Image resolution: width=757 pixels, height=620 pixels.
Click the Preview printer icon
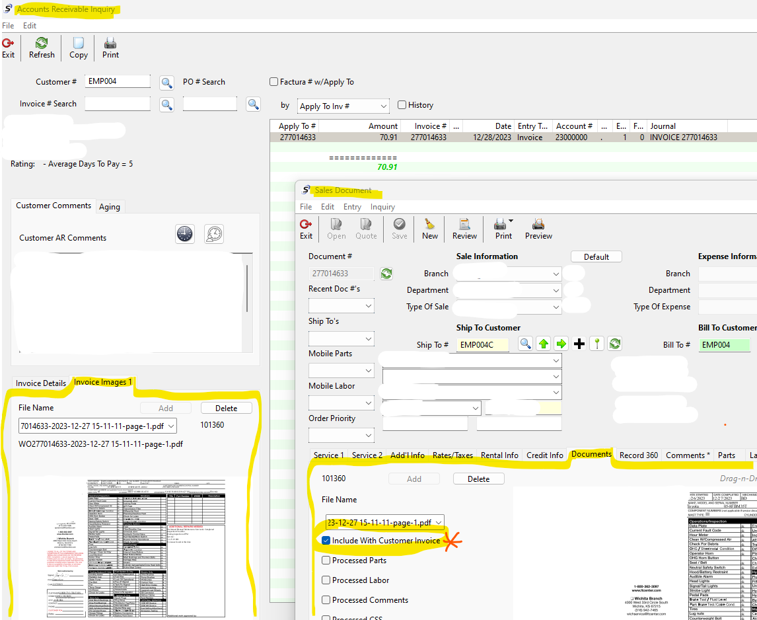click(538, 224)
